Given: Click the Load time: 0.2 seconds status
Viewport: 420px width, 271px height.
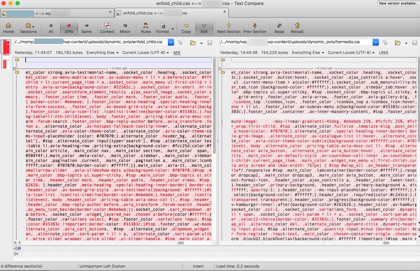Looking at the screenshot, I should tap(238, 266).
